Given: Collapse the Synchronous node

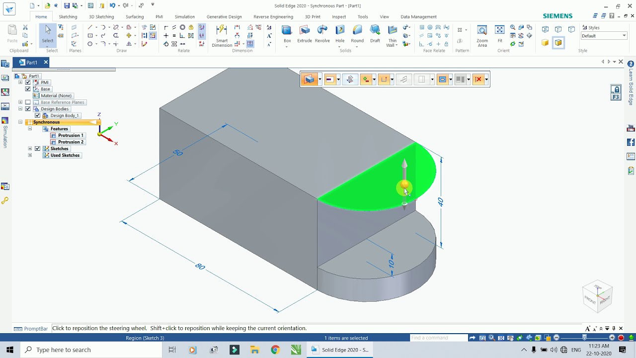Looking at the screenshot, I should [x=20, y=122].
